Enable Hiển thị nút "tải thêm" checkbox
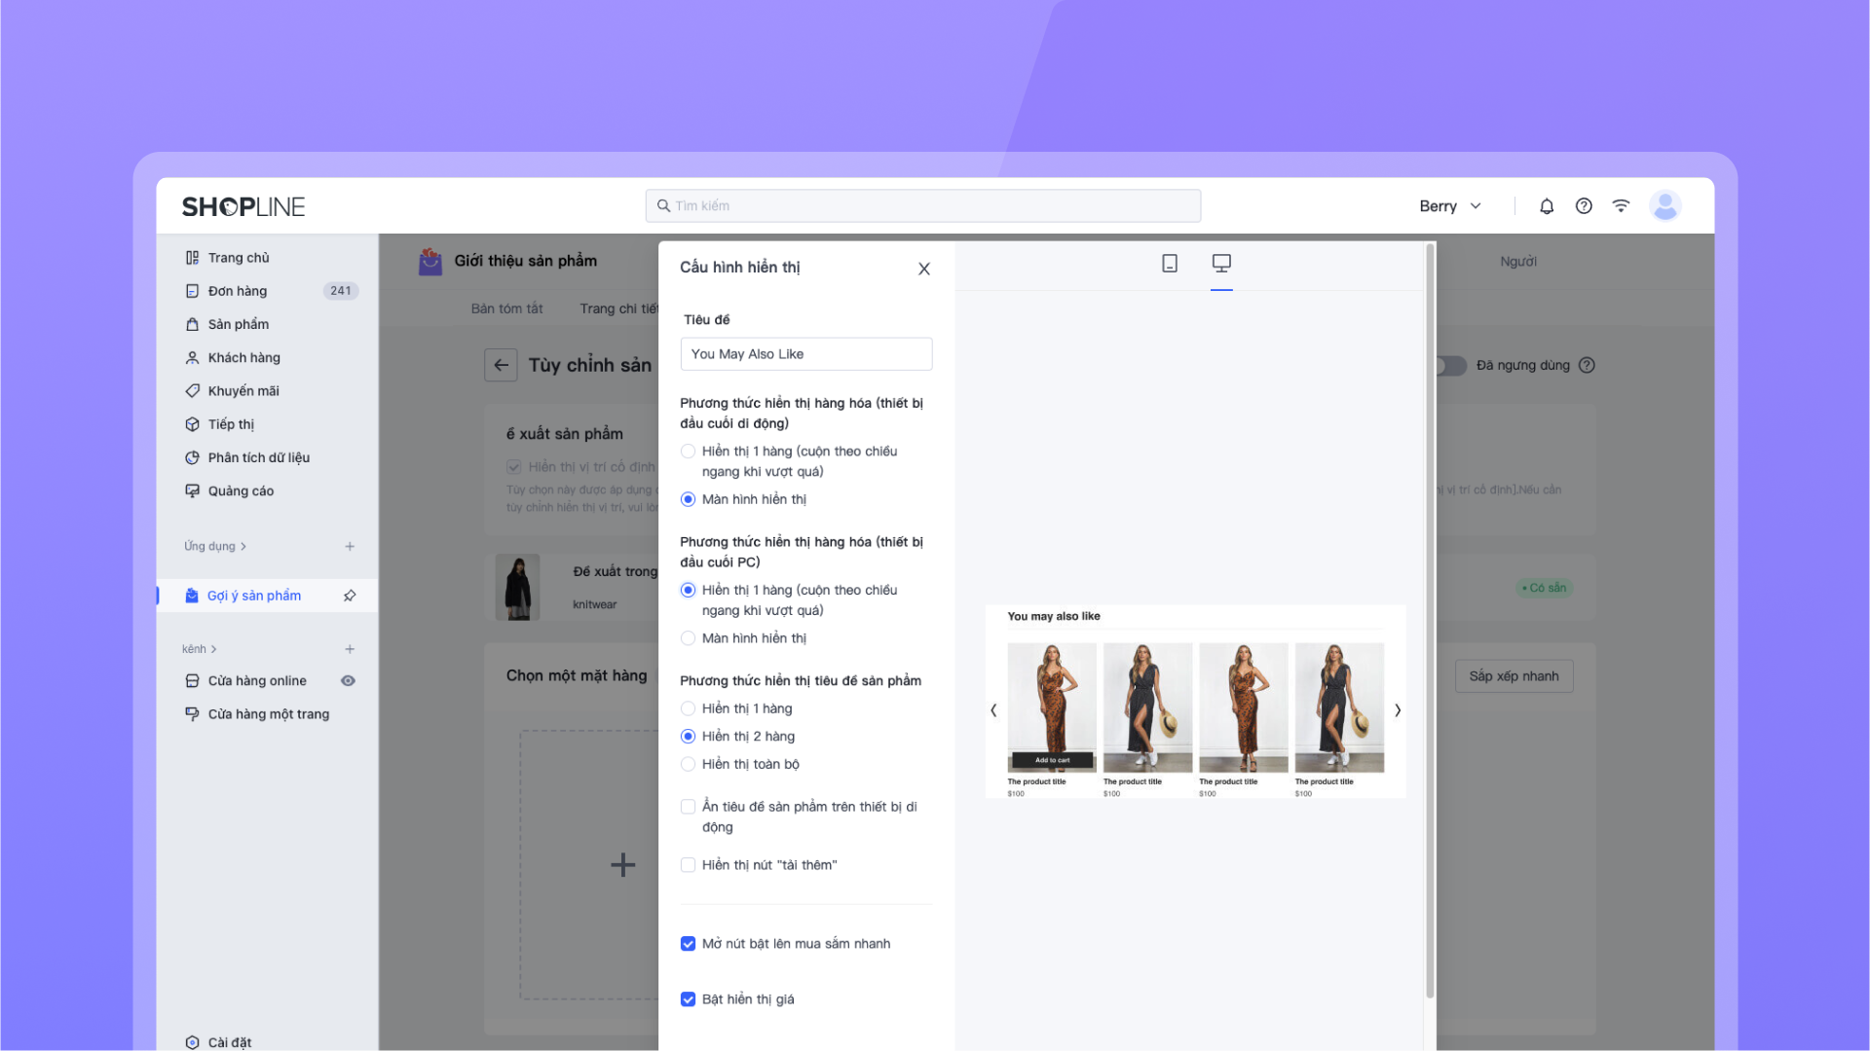Screen dimensions: 1870x1051 688,865
